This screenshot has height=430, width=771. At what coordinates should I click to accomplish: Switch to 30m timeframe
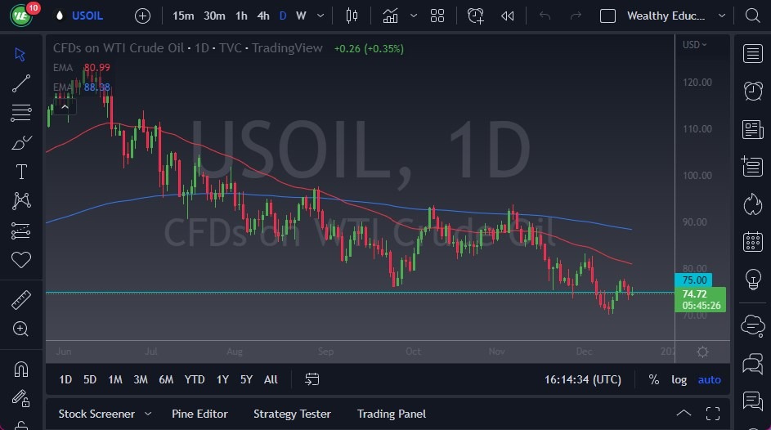click(x=214, y=16)
